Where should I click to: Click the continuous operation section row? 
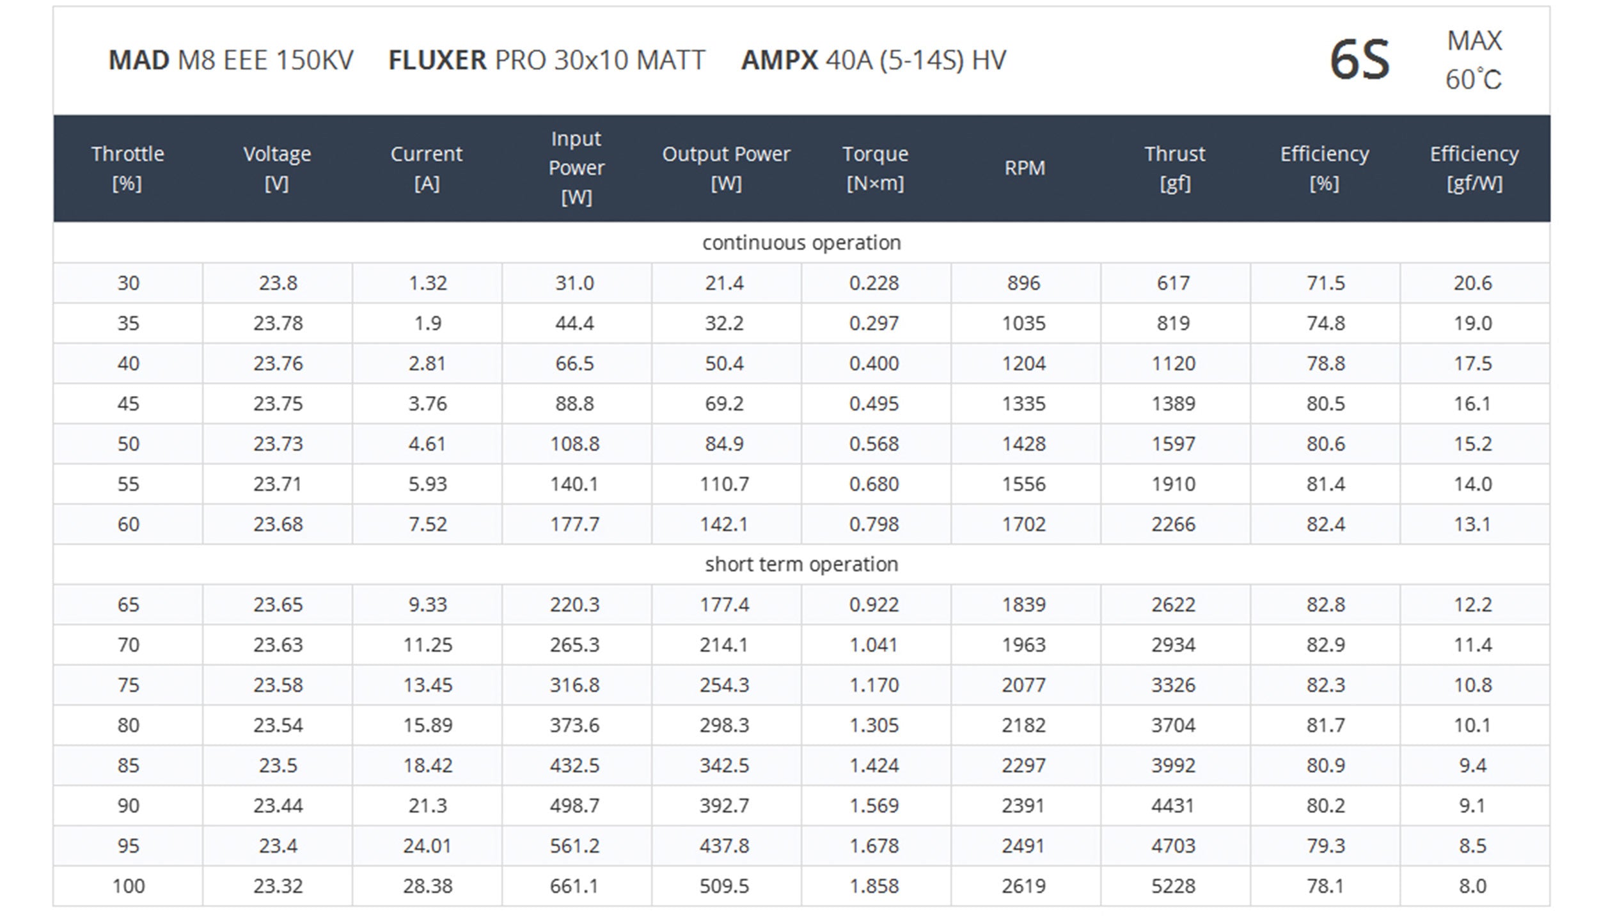click(x=801, y=242)
